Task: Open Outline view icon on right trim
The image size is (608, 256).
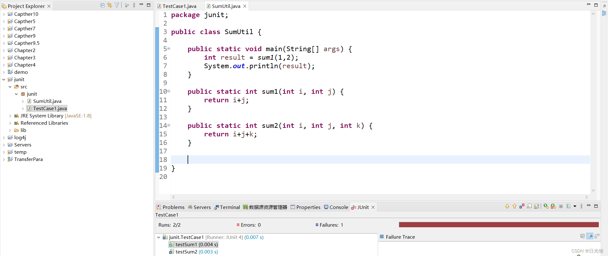Action: point(604,13)
